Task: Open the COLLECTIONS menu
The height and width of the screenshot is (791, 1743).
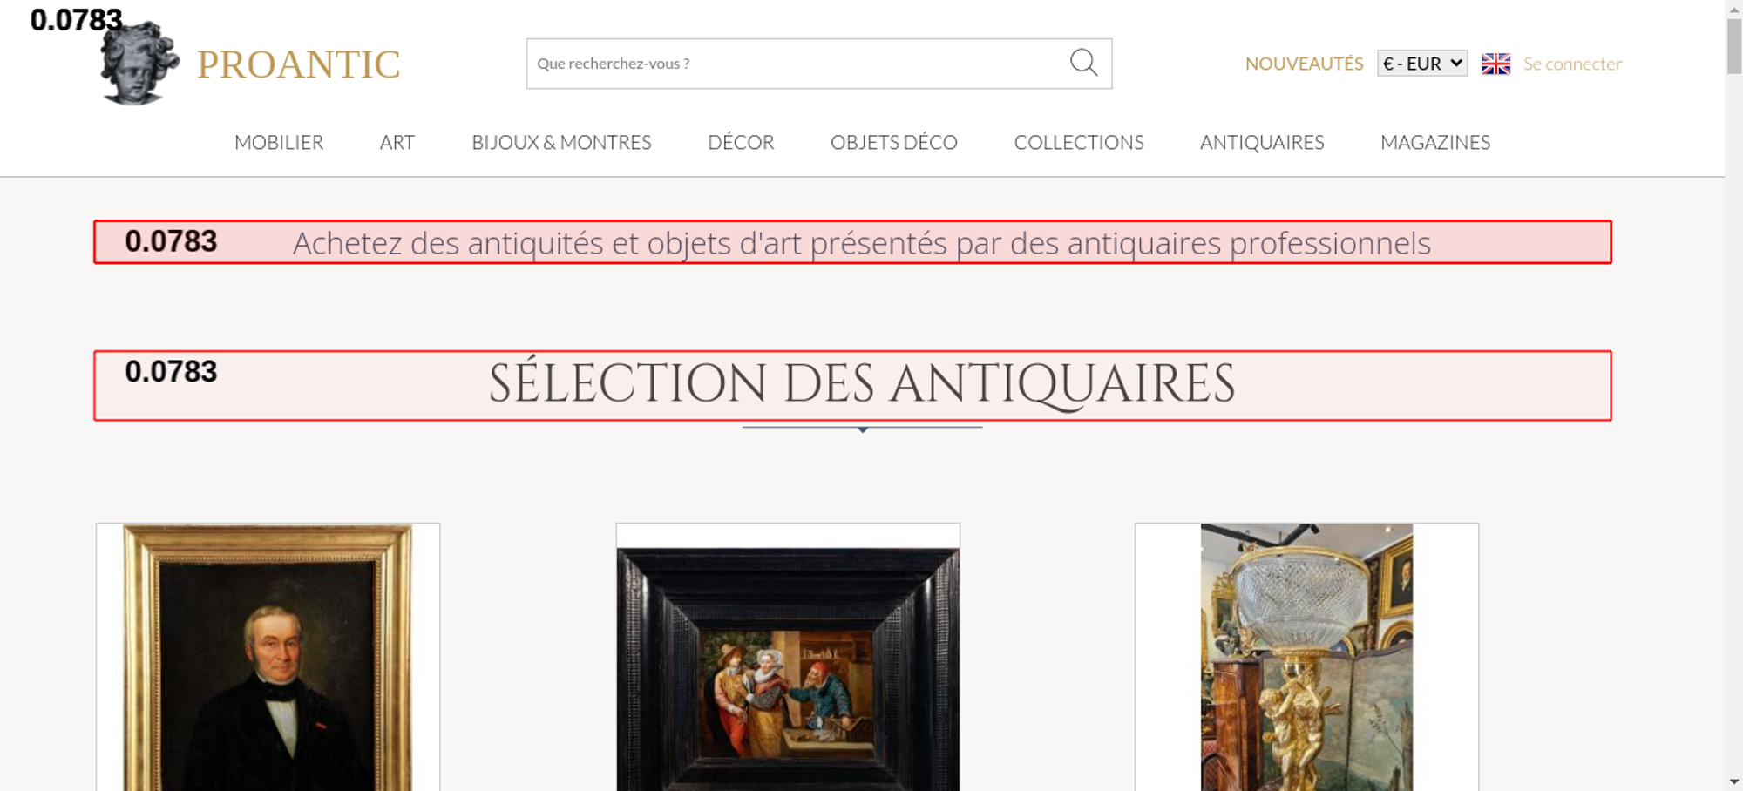Action: coord(1079,142)
